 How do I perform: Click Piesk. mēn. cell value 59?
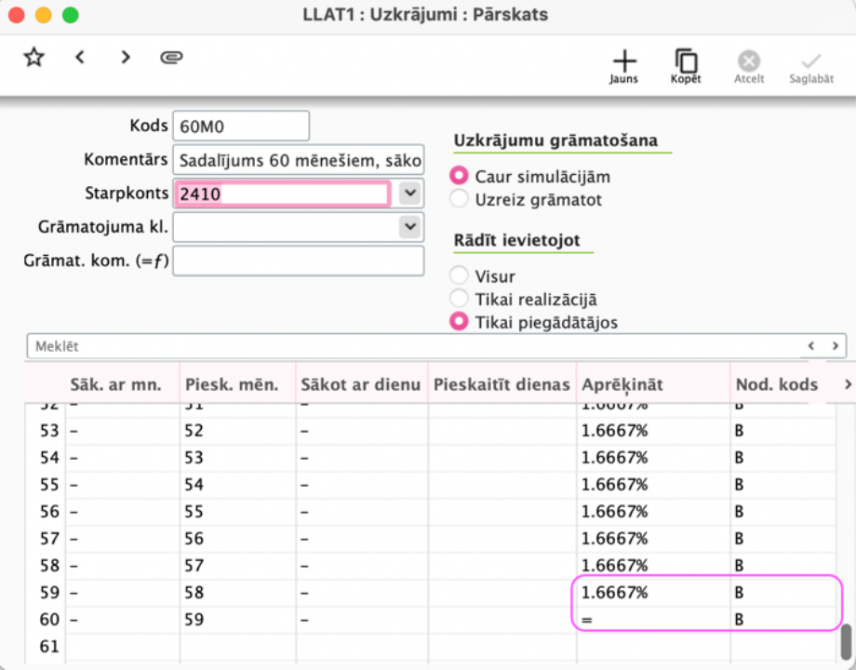click(x=237, y=620)
